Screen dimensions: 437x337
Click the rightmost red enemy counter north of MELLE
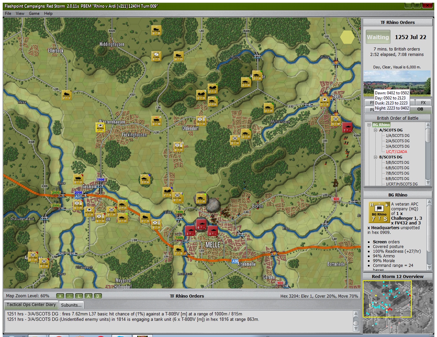click(x=212, y=231)
